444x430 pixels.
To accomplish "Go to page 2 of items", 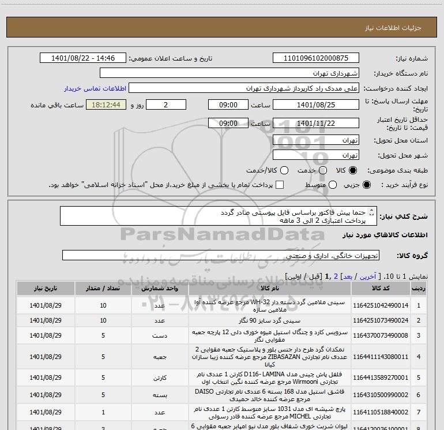I will [336, 276].
